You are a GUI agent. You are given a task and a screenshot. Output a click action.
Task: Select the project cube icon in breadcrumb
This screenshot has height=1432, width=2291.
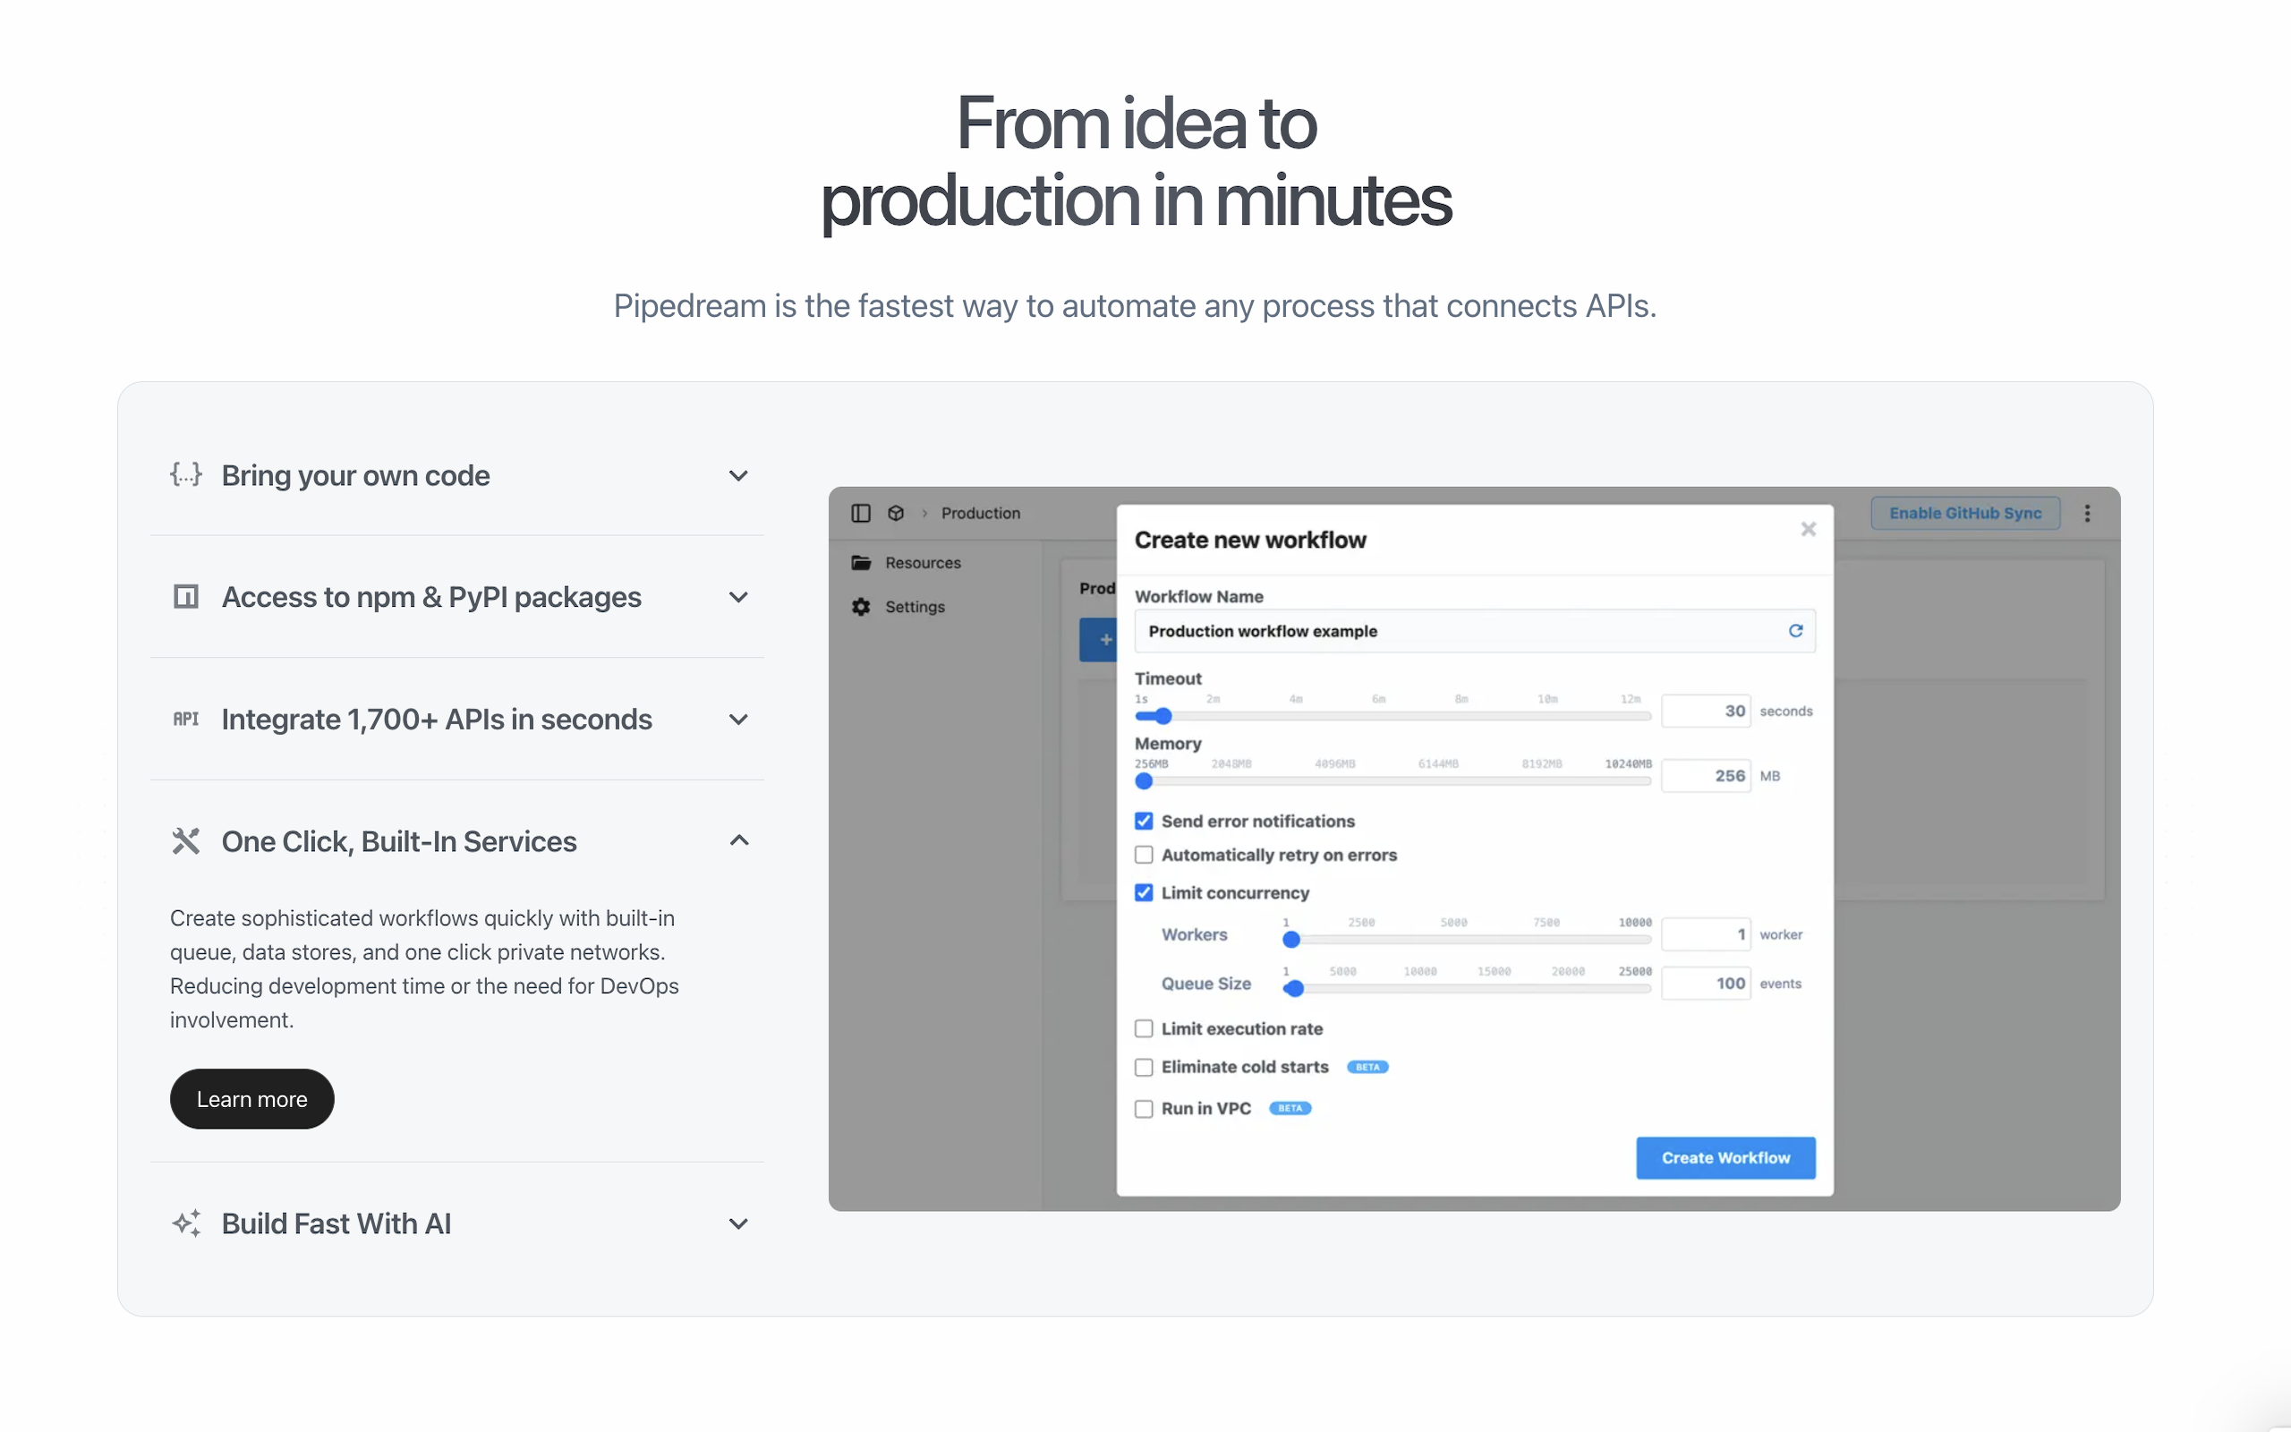(x=896, y=512)
